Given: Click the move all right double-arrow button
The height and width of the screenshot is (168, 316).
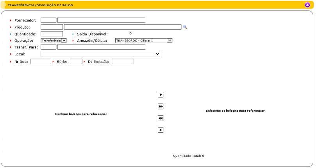Looking at the screenshot, I should [161, 106].
